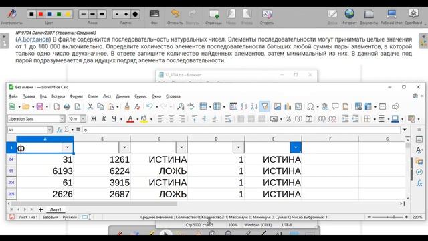Open the active filter dropdown in column E
The width and height of the screenshot is (428, 241).
(296, 147)
